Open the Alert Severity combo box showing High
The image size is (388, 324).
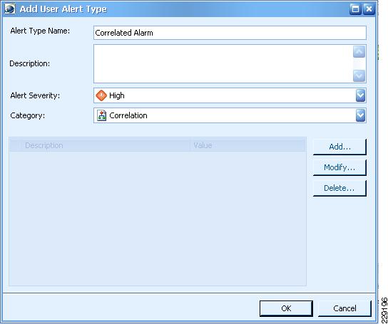pos(230,95)
